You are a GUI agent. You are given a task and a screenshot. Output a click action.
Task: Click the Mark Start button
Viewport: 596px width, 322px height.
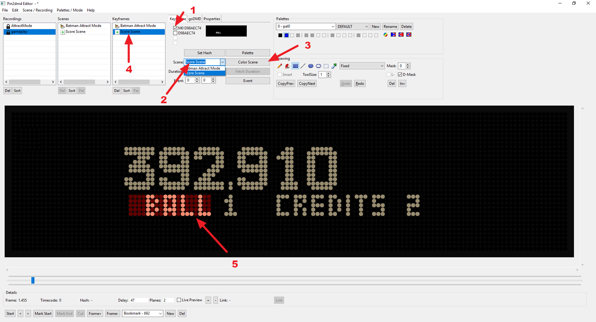coord(43,313)
